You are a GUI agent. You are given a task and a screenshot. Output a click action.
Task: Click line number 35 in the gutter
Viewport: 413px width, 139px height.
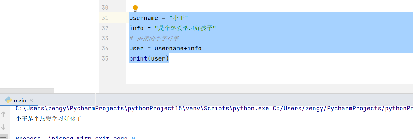pos(105,58)
